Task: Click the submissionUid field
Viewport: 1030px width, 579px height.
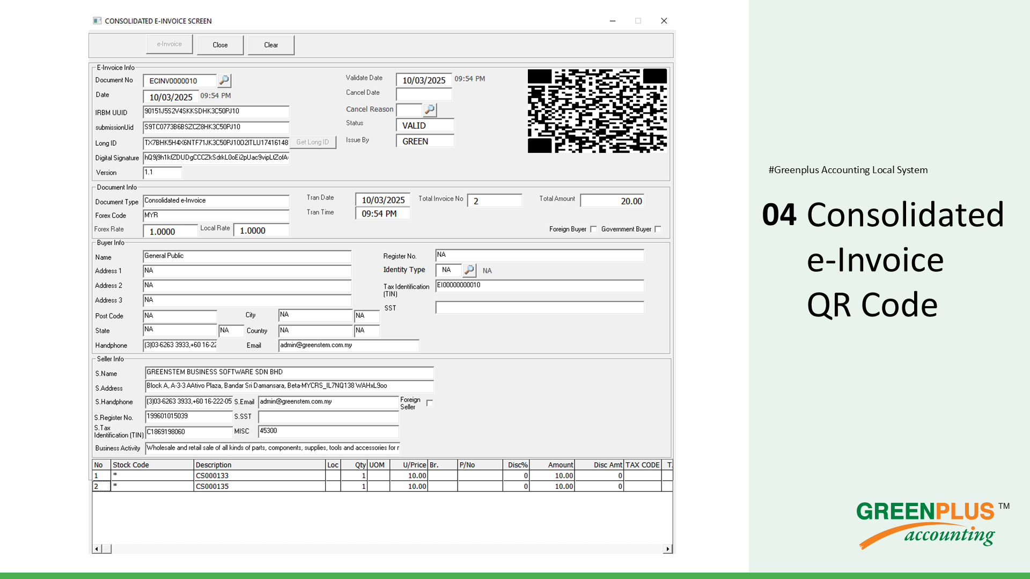Action: pos(216,128)
